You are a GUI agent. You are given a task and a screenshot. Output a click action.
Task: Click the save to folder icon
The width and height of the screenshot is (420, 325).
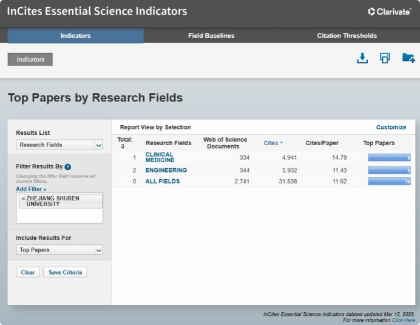(x=408, y=58)
